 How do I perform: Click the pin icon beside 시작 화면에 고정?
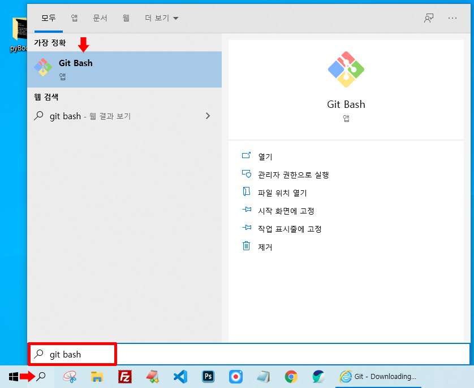[247, 209]
